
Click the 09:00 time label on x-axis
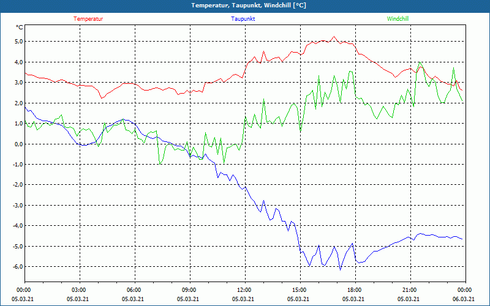[190, 290]
